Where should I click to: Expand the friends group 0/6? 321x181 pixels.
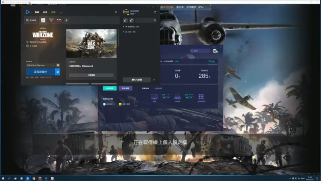[x=129, y=32]
